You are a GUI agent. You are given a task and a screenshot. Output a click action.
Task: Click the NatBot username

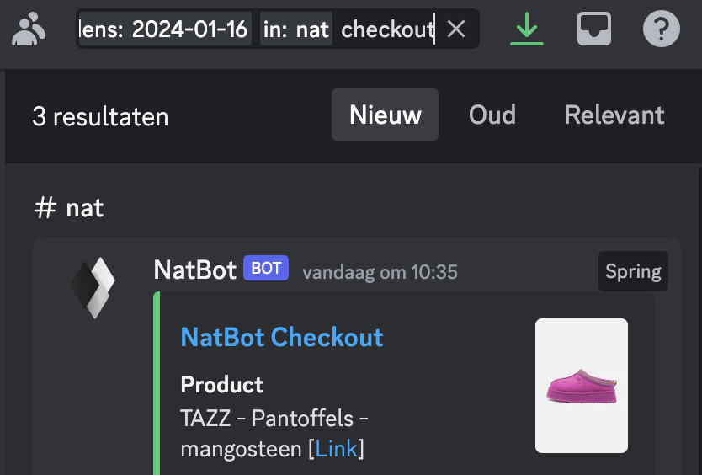tap(194, 270)
